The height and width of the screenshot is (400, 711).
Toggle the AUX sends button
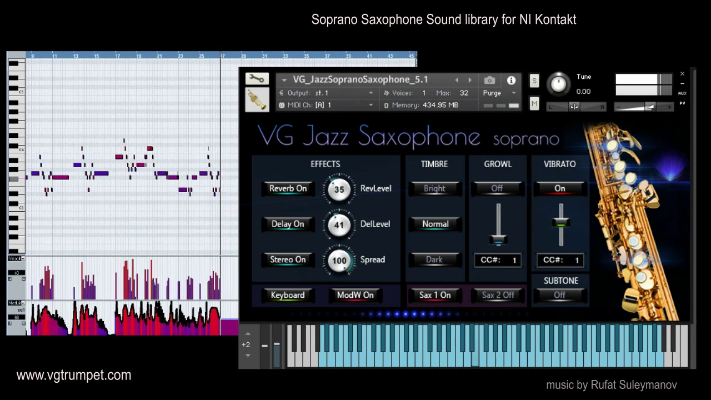(x=682, y=93)
